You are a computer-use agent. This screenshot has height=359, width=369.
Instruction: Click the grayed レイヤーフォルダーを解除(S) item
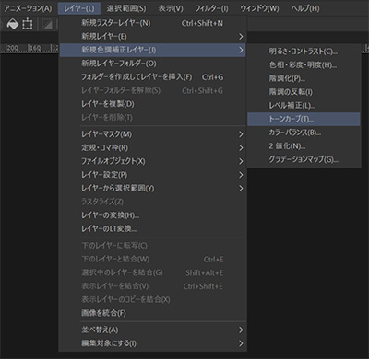pyautogui.click(x=152, y=90)
